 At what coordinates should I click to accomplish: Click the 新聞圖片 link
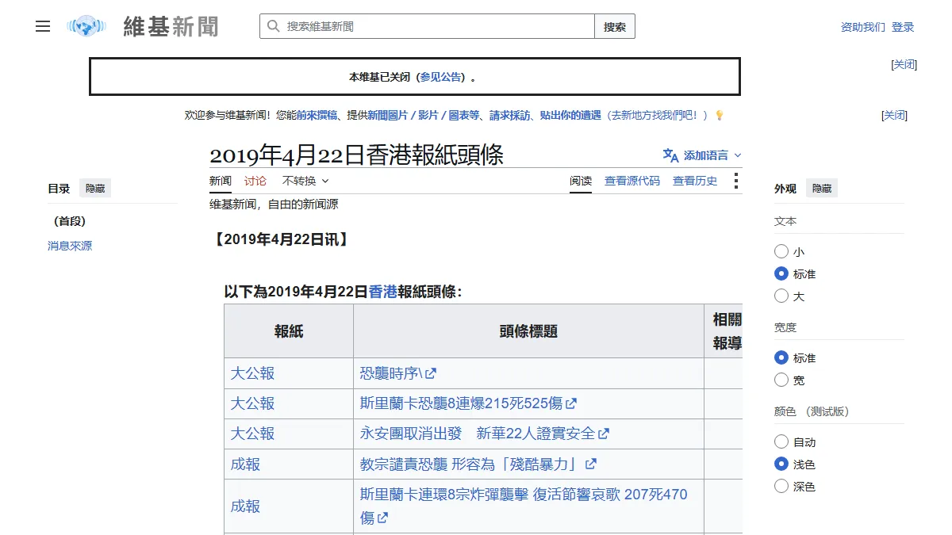click(x=388, y=115)
